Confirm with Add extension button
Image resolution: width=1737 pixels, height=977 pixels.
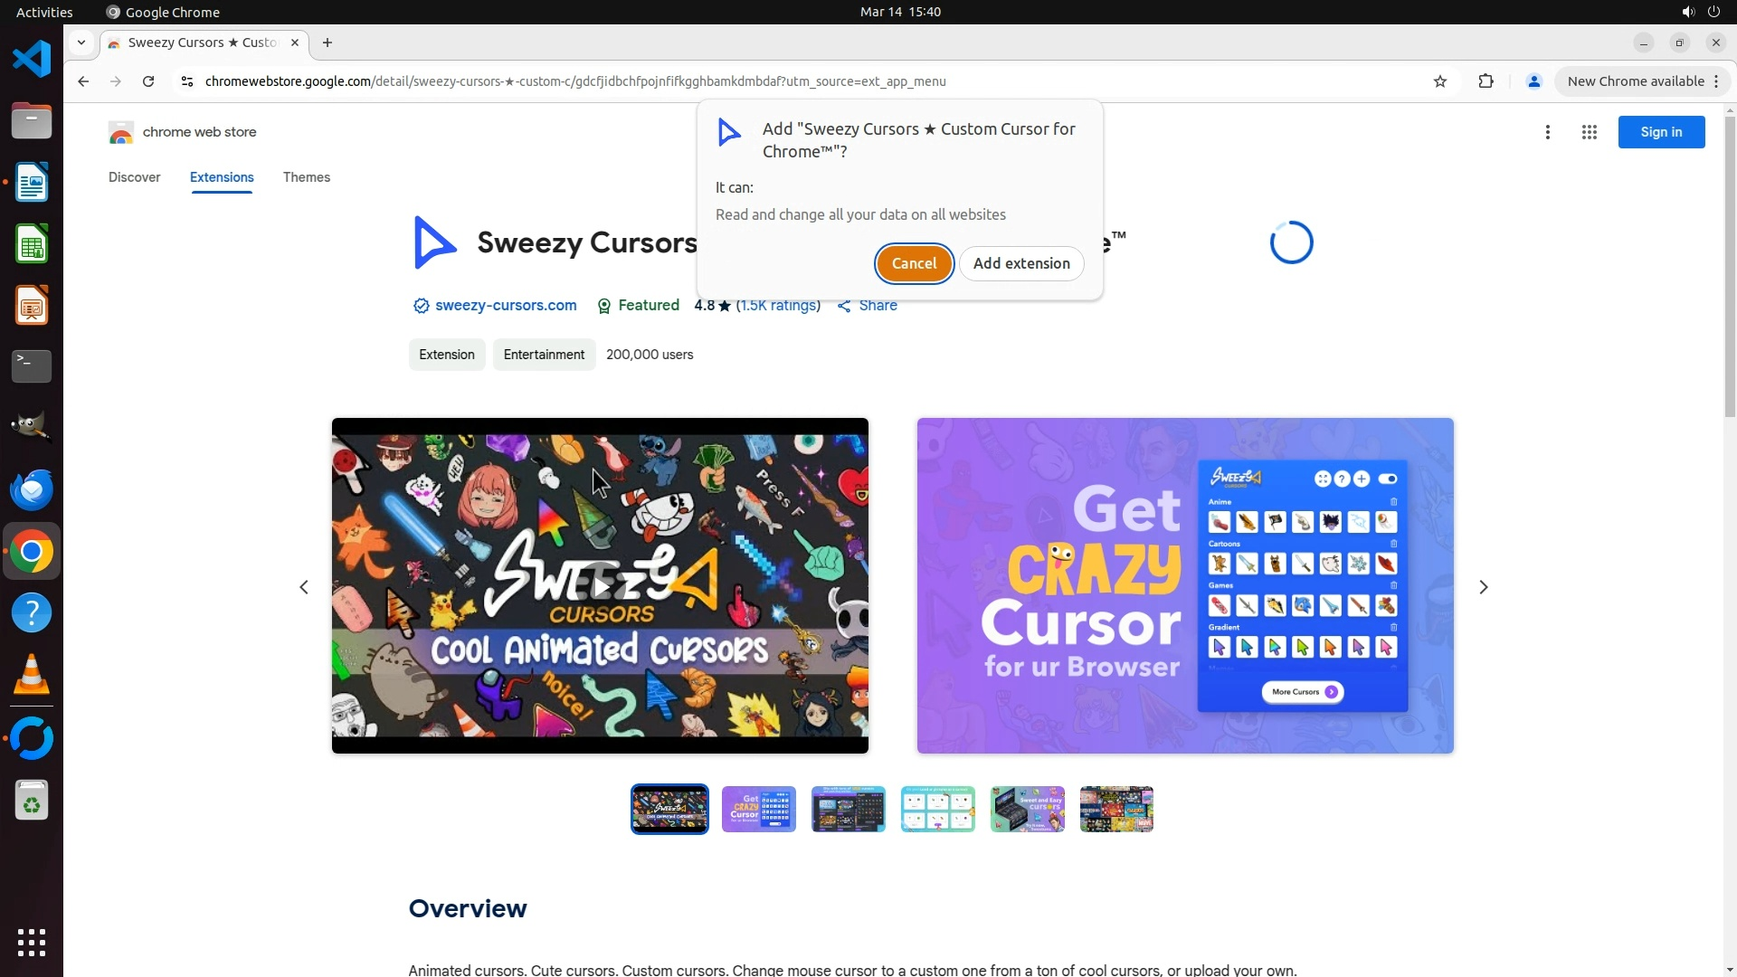[1020, 263]
